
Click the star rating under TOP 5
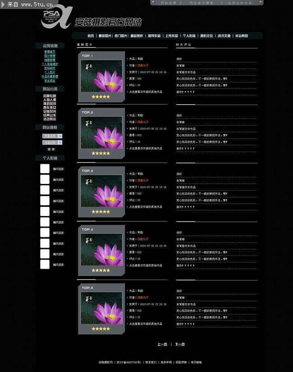(101, 329)
